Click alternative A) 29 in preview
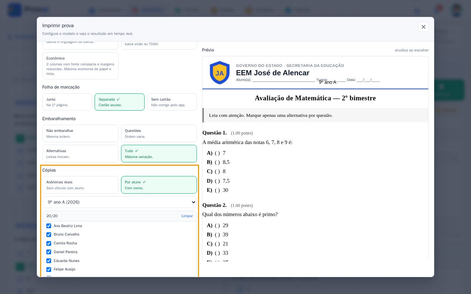471x294 pixels. [x=217, y=225]
